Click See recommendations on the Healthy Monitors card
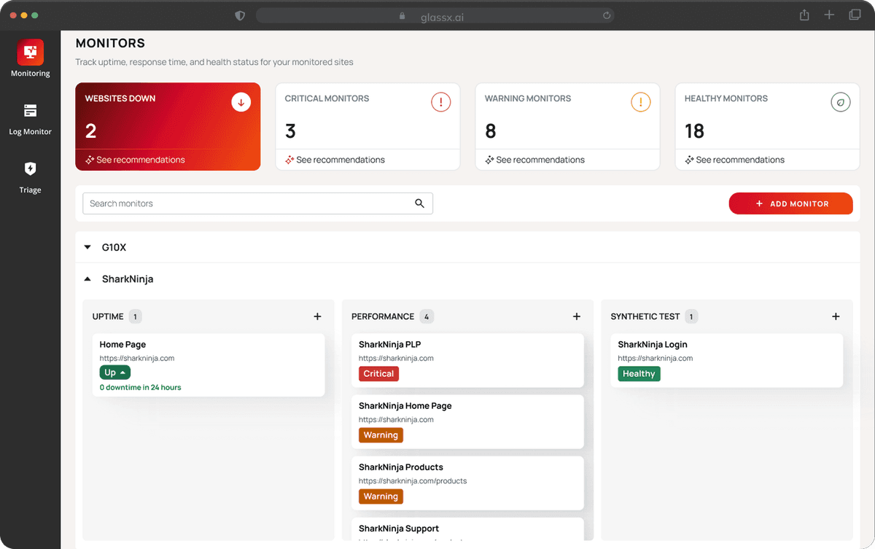The height and width of the screenshot is (549, 875). coord(740,159)
